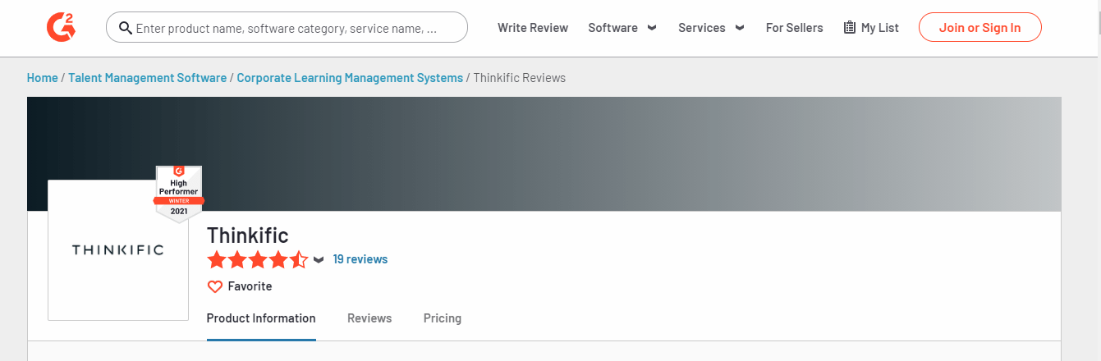Select the Pricing tab
This screenshot has height=361, width=1101.
click(x=443, y=318)
